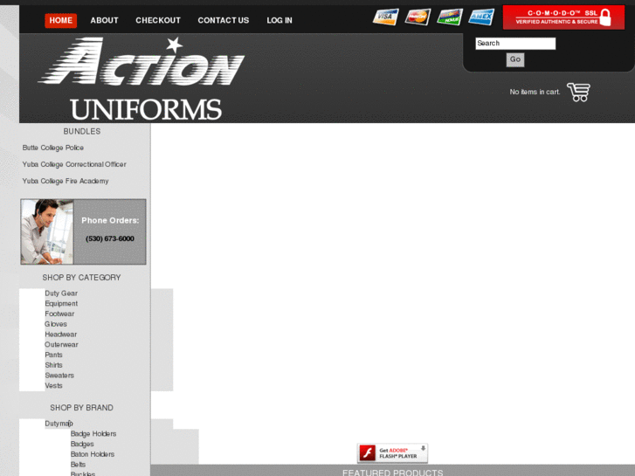Viewport: 635px width, 476px height.
Task: Click the Search input field
Action: [515, 44]
